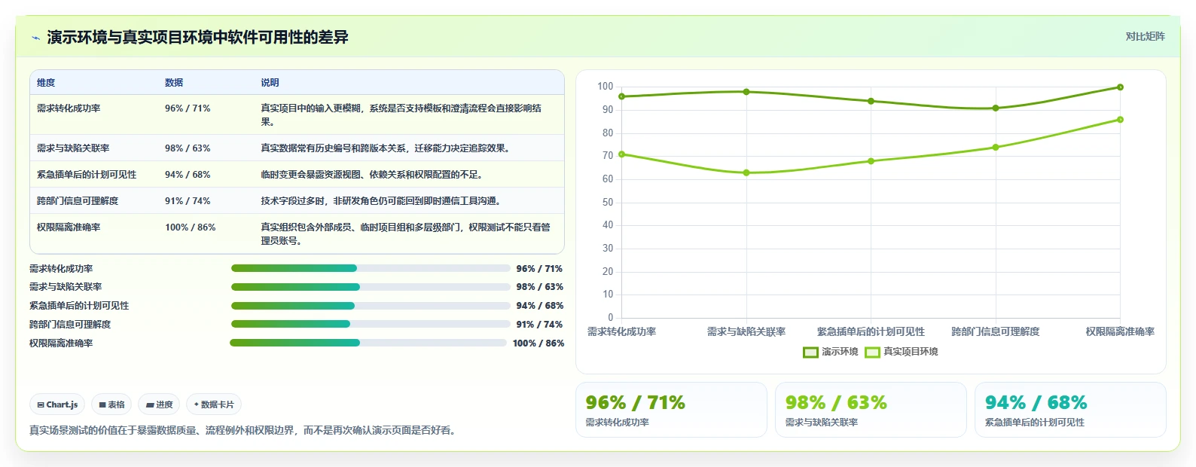Click x-axis label 需求与缺陷关联率

(746, 331)
